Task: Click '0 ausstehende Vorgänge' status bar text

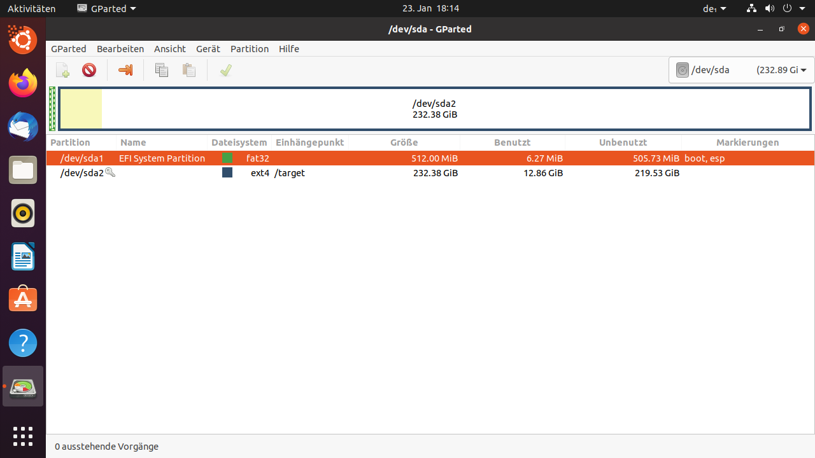Action: coord(106,447)
